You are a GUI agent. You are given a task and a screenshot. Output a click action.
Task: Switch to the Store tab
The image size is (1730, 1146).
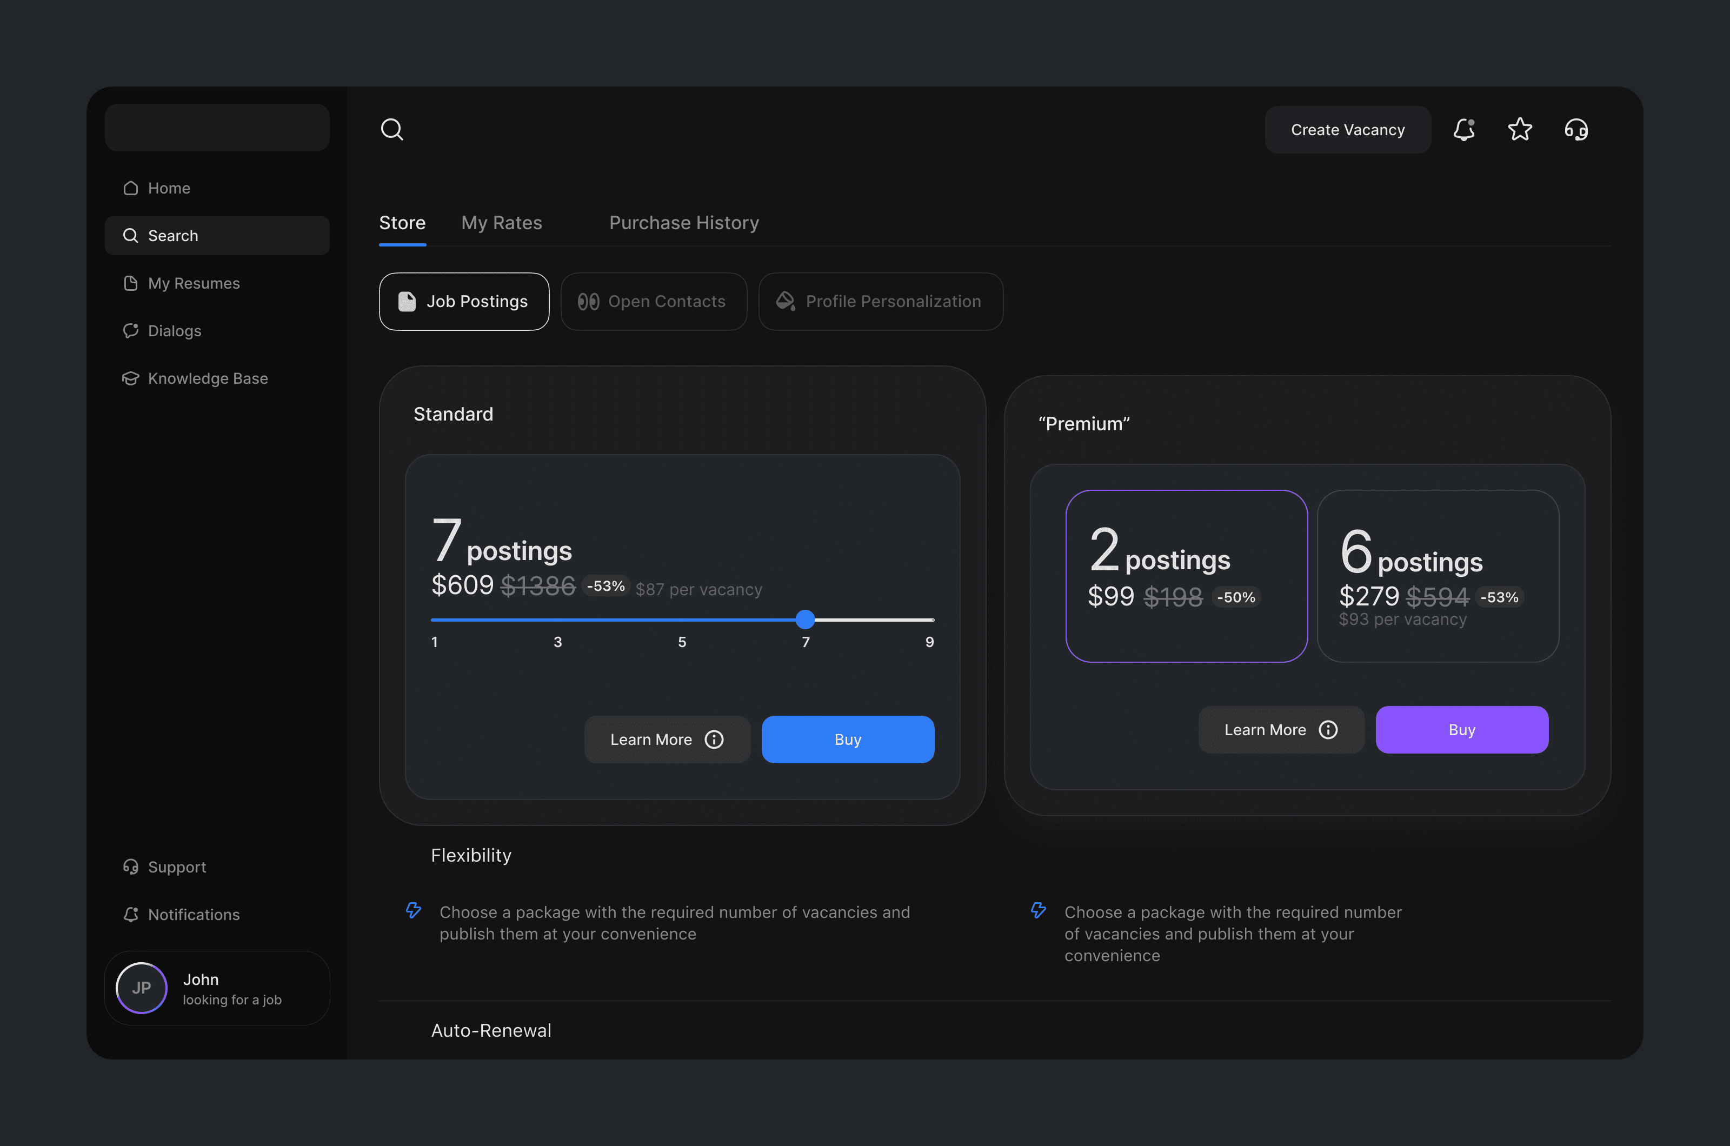pos(402,223)
